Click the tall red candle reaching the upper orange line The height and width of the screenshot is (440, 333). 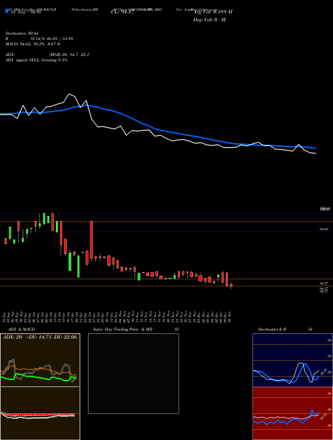91,239
